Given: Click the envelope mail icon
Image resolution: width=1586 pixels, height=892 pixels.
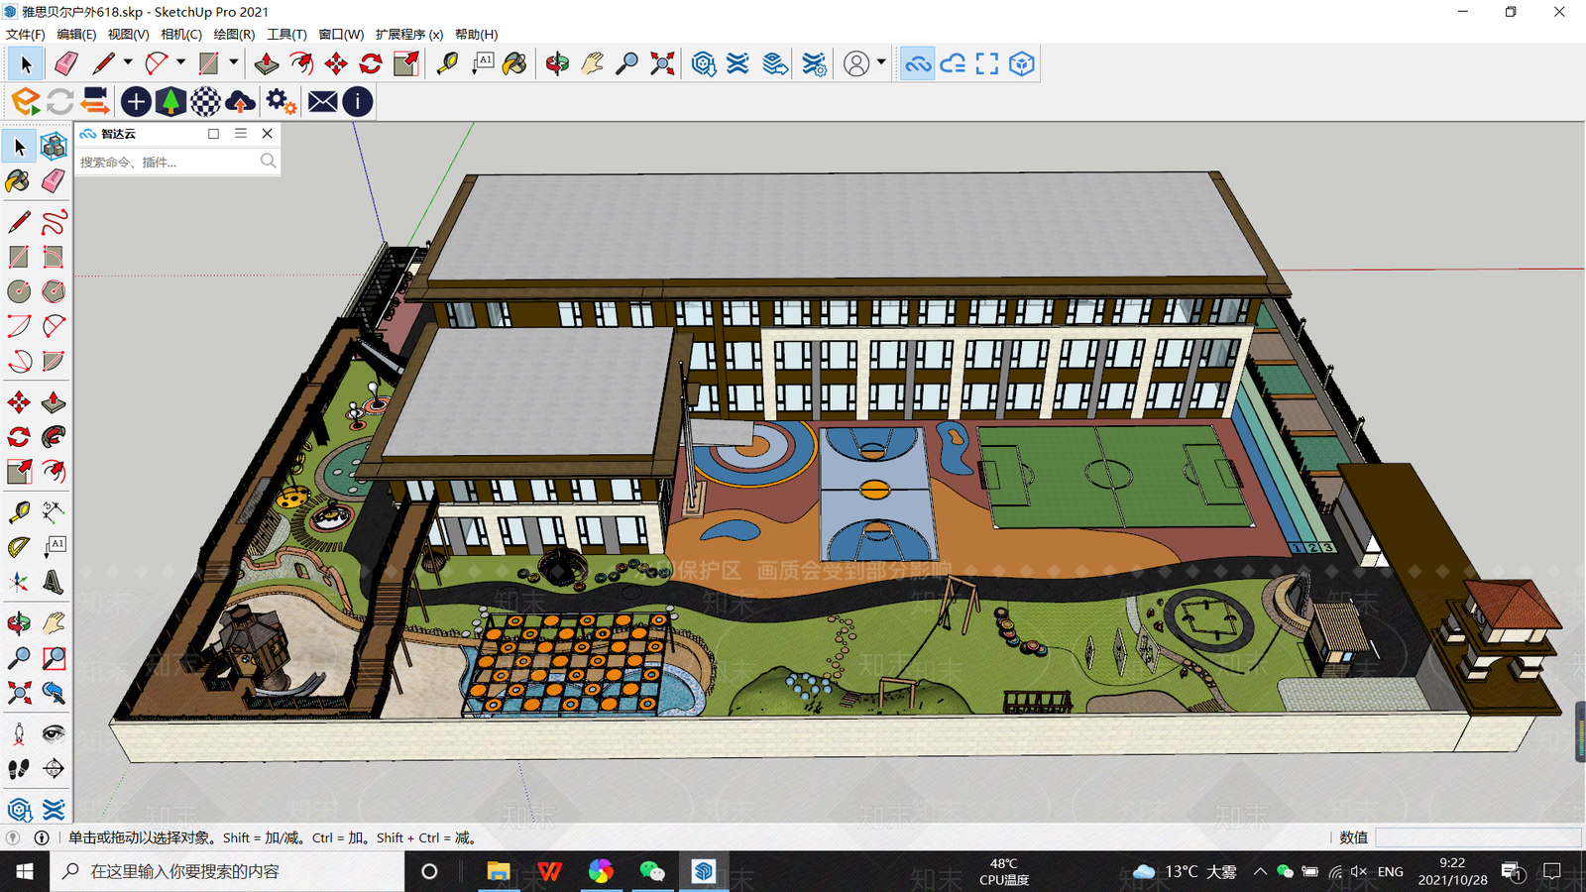Looking at the screenshot, I should [x=322, y=101].
